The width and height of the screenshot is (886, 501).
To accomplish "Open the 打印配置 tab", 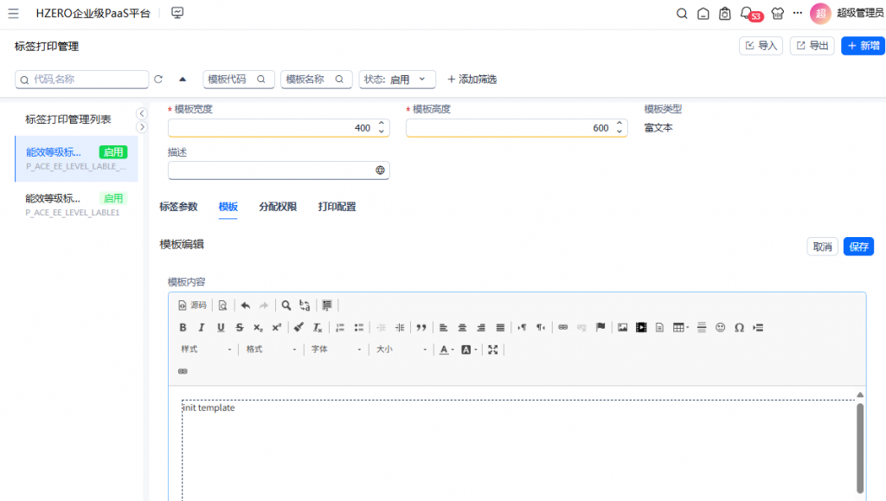I will 337,207.
